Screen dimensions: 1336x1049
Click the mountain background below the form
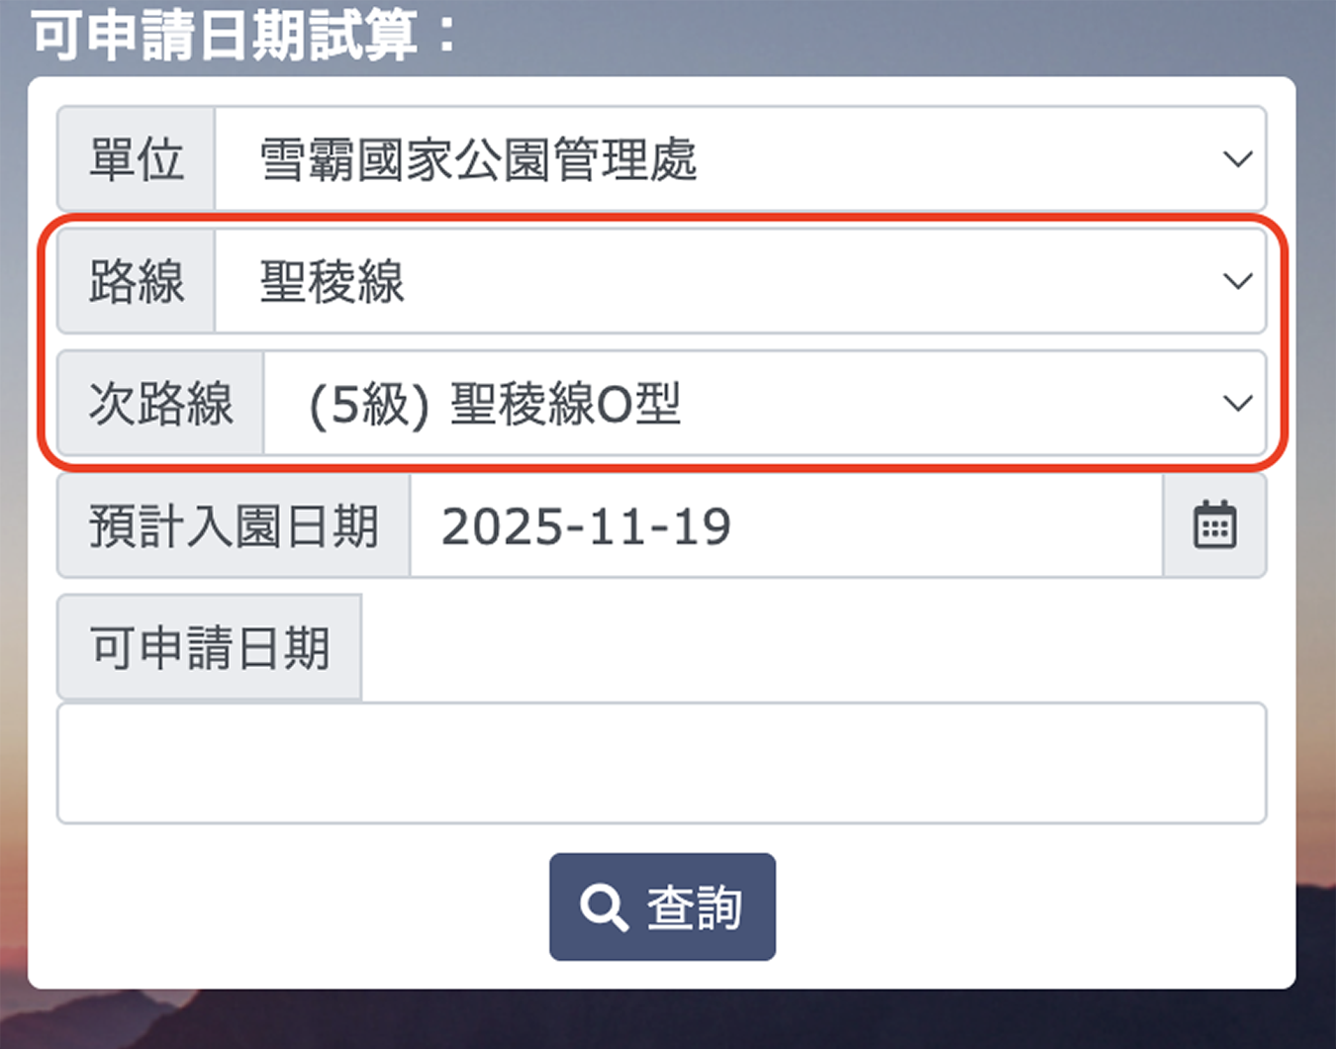pos(668,1019)
